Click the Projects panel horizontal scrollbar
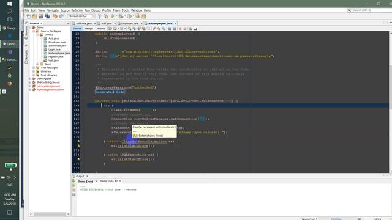This screenshot has width=392, height=220. pos(50,214)
